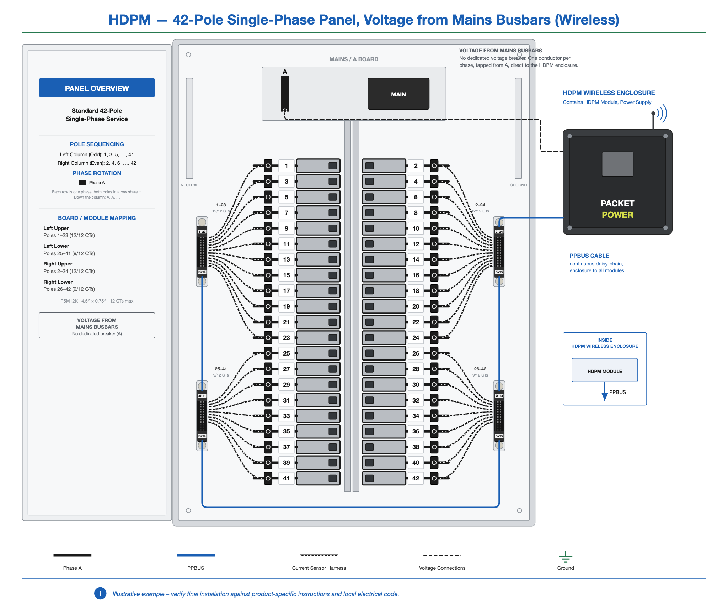Click the CT sensor on pole 14
728x610 pixels.
[x=434, y=259]
